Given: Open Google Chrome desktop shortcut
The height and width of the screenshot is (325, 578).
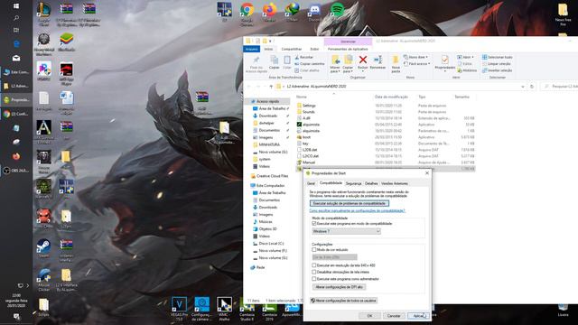Looking at the screenshot, I should tap(247, 14).
